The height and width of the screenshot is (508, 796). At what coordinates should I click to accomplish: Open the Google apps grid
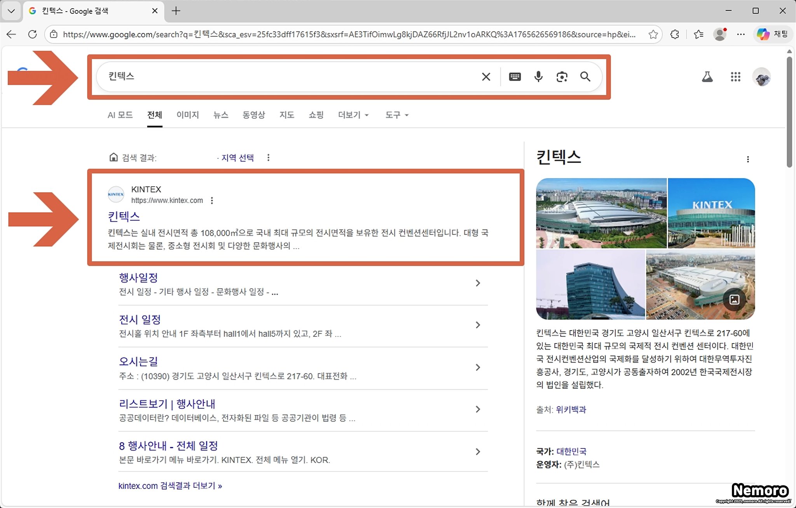pyautogui.click(x=735, y=77)
